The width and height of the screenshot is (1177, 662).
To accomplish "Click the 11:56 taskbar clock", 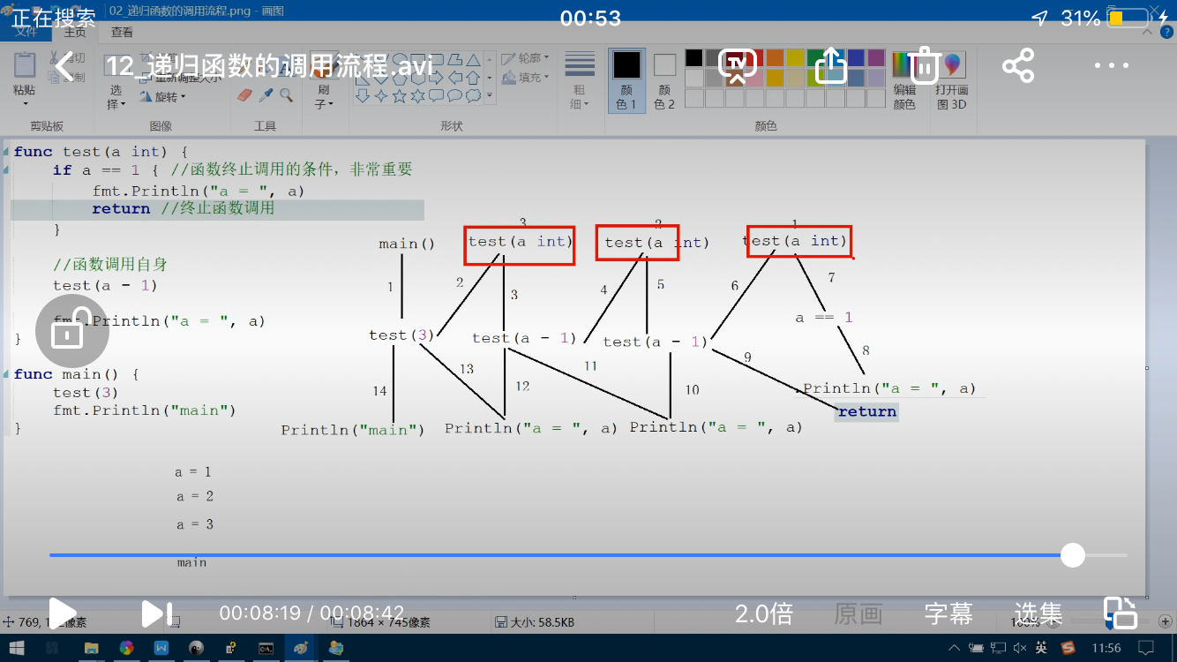I will (1106, 648).
